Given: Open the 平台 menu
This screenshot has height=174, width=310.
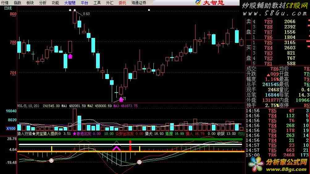Looking at the screenshot, I should pyautogui.click(x=84, y=3).
